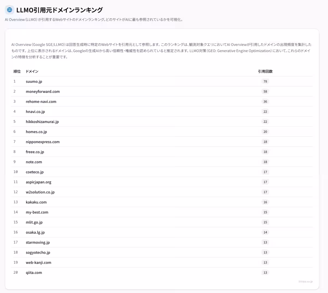Click rank number 10 in coeteco.jp row
The image size is (328, 293).
(x=16, y=172)
